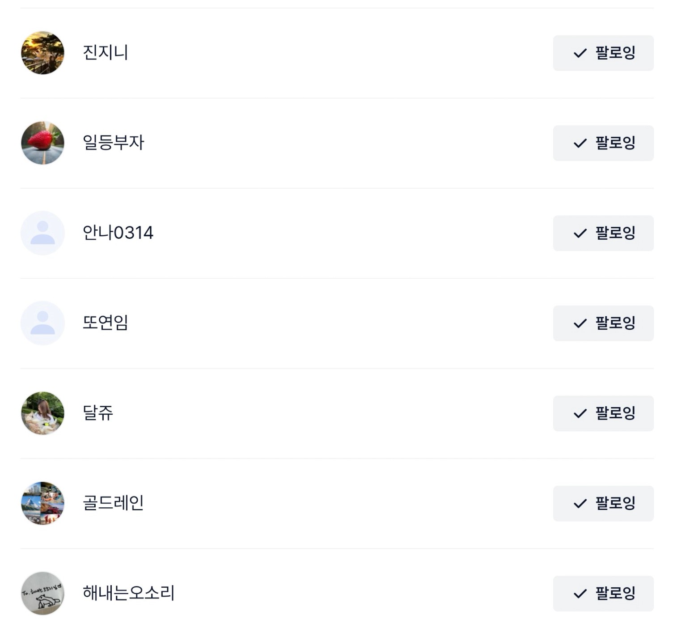Visit 해내는오소리 via the username text
Screen dimensions: 673x637
point(129,593)
